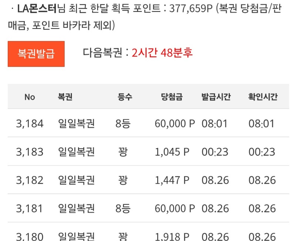Screen dimensions: 296x241
Task: Select the 1,045 P prize amount
Action: pyautogui.click(x=172, y=152)
